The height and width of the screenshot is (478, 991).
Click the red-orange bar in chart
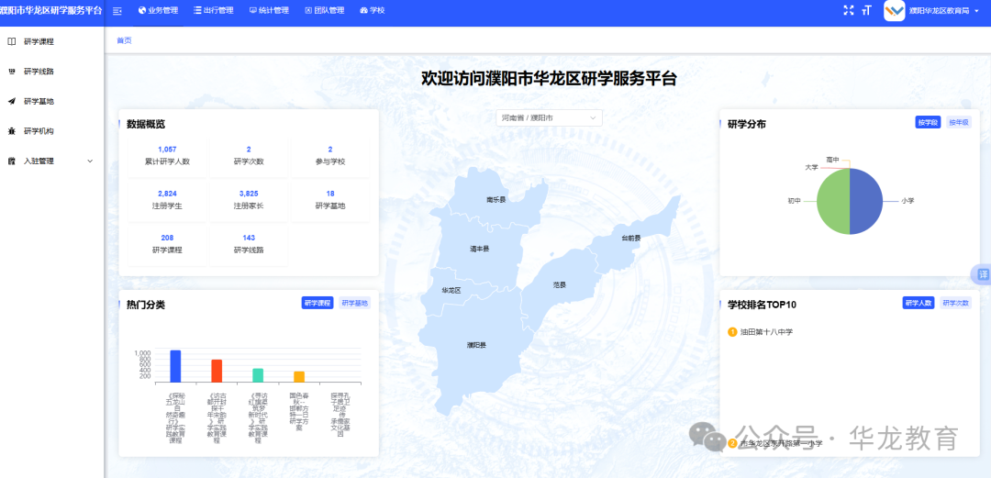[x=217, y=371]
